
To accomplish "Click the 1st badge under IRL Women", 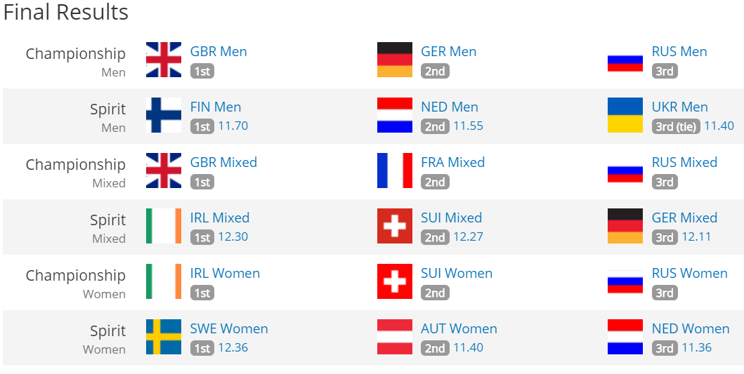I will pos(202,293).
